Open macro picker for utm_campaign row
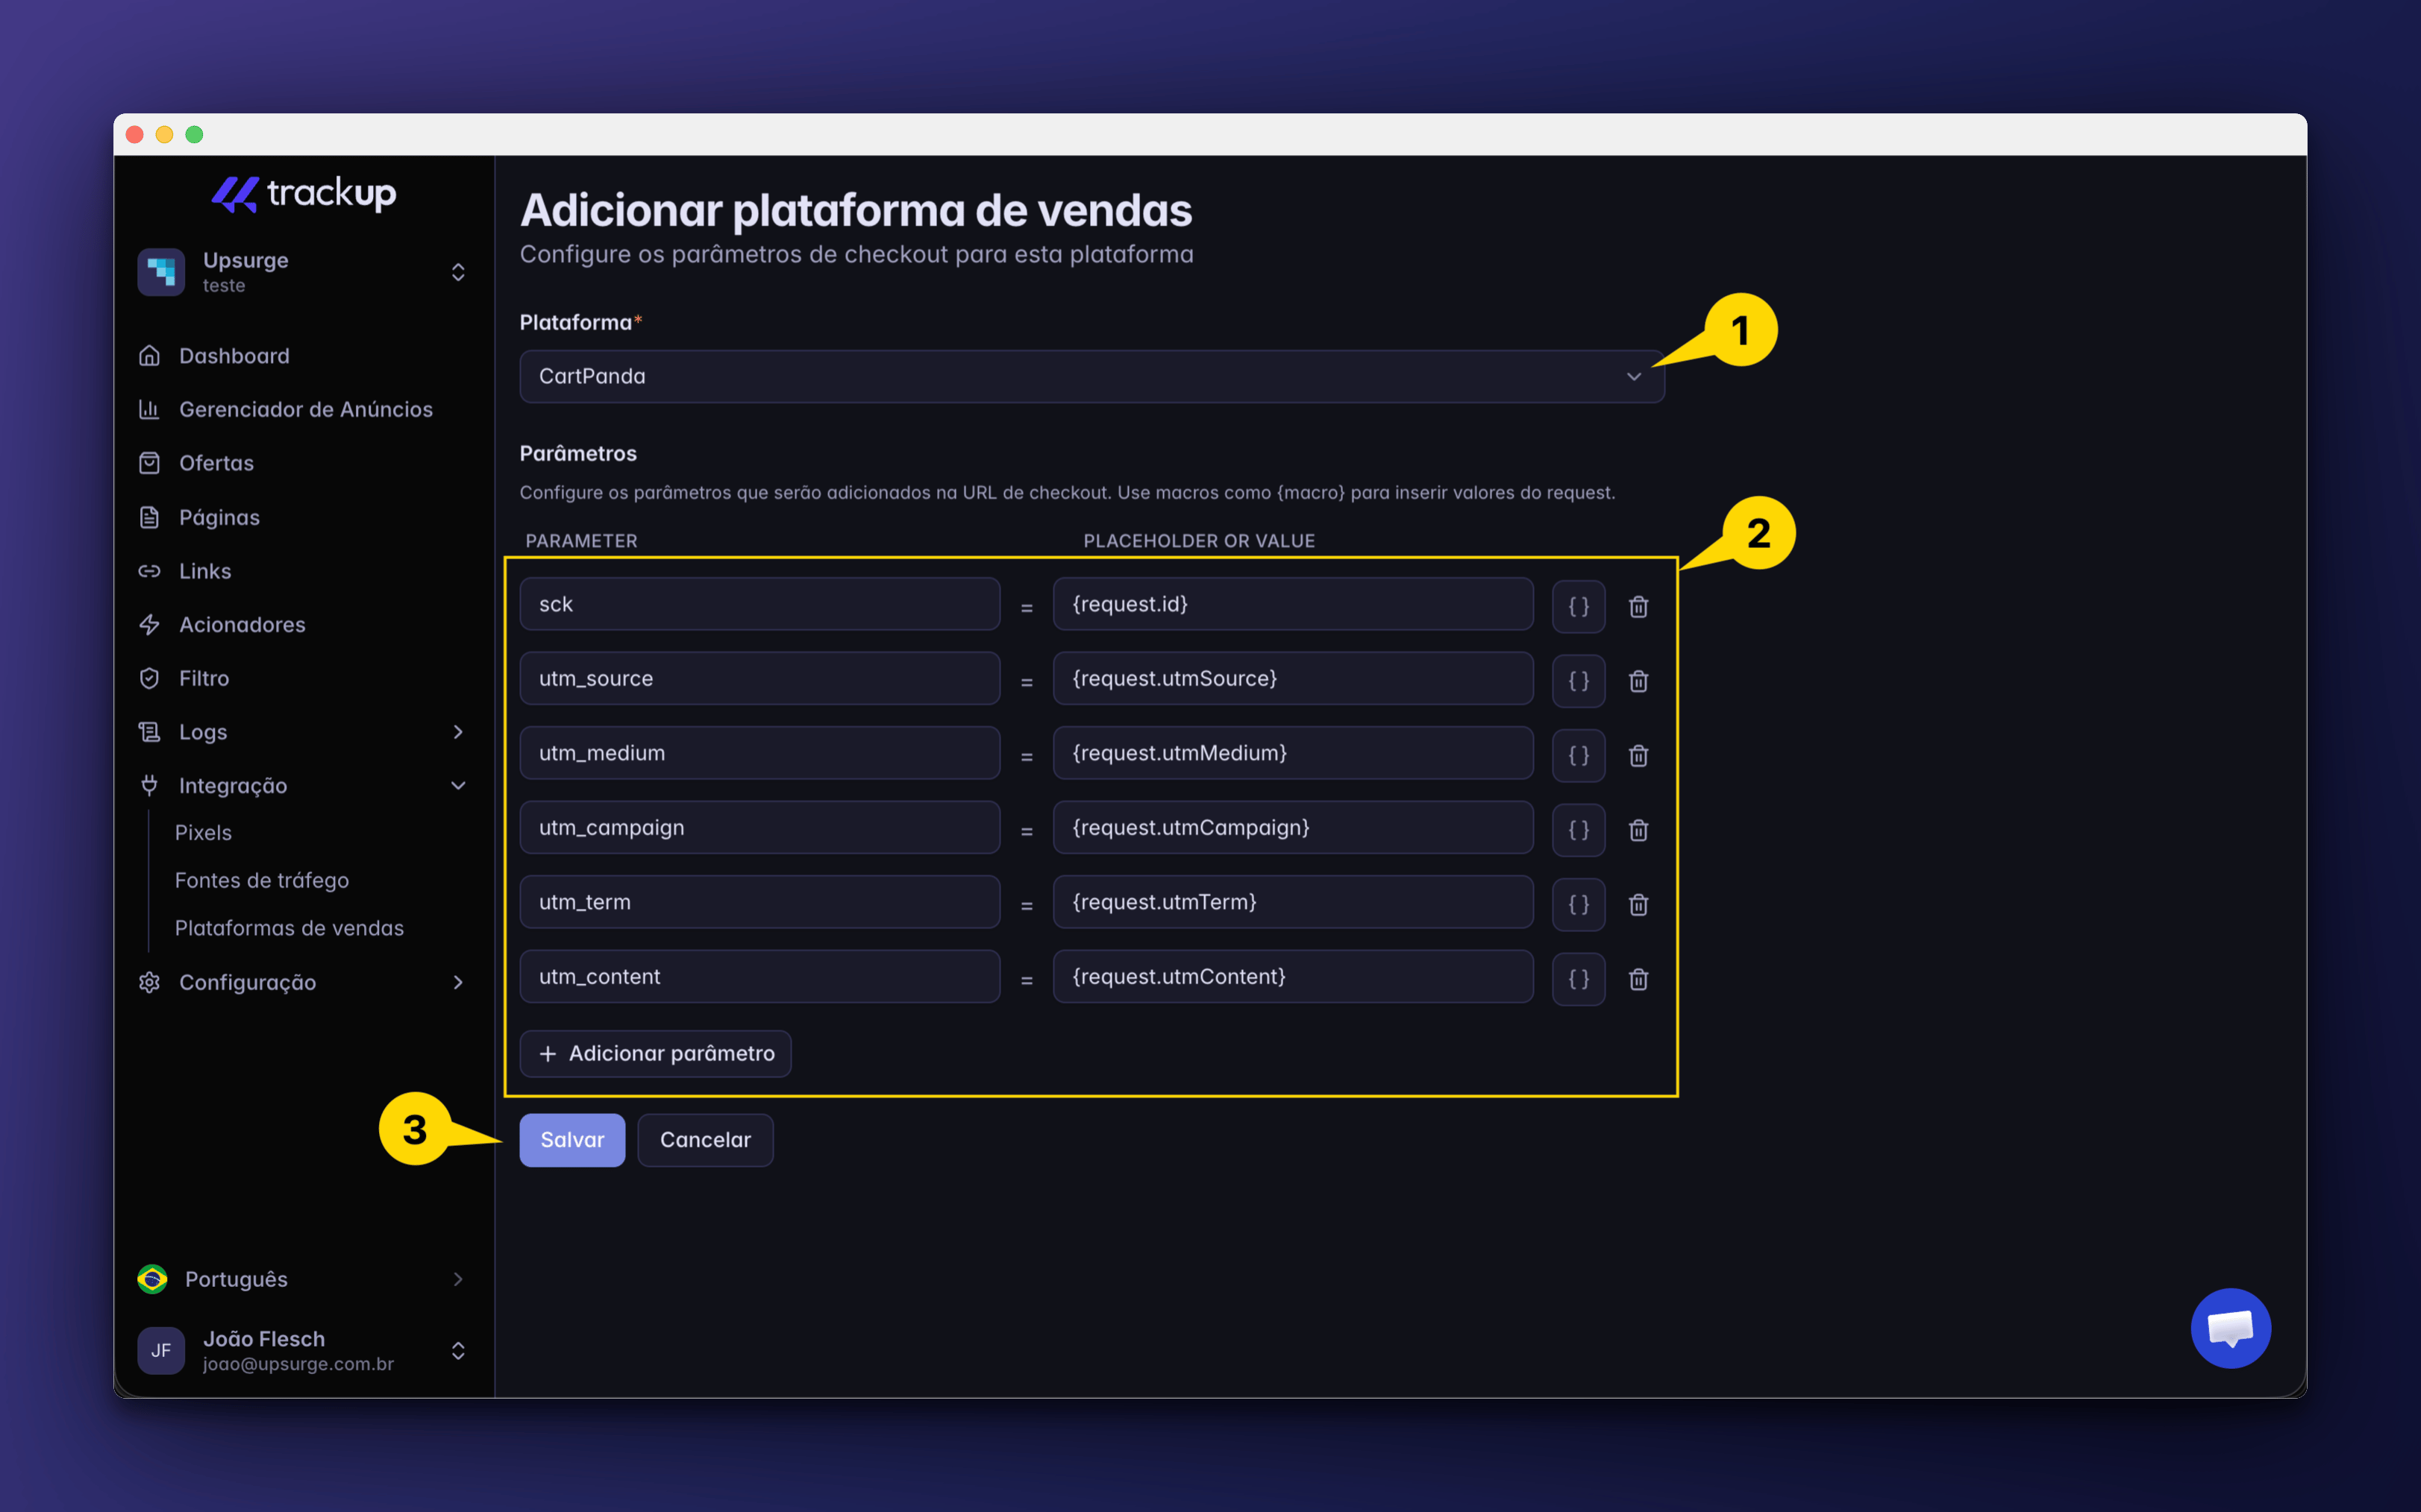Image resolution: width=2421 pixels, height=1512 pixels. tap(1579, 830)
